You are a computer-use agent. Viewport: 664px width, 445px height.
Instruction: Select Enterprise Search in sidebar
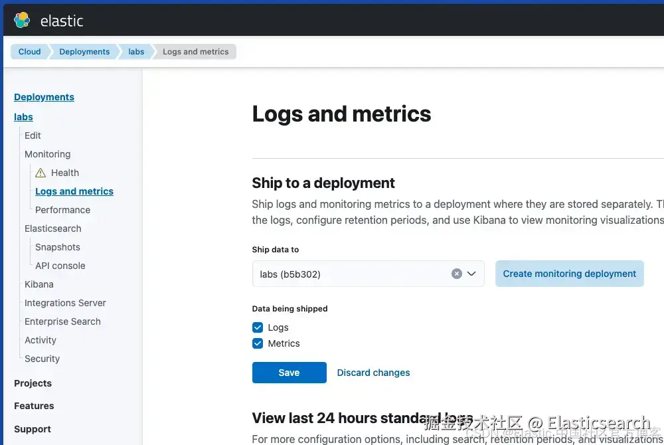62,321
